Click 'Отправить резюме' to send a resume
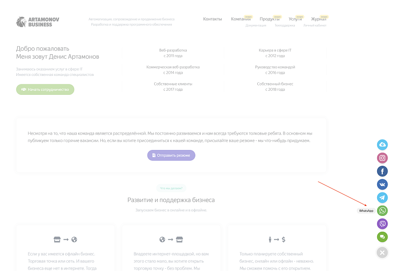The width and height of the screenshot is (402, 271). [171, 155]
